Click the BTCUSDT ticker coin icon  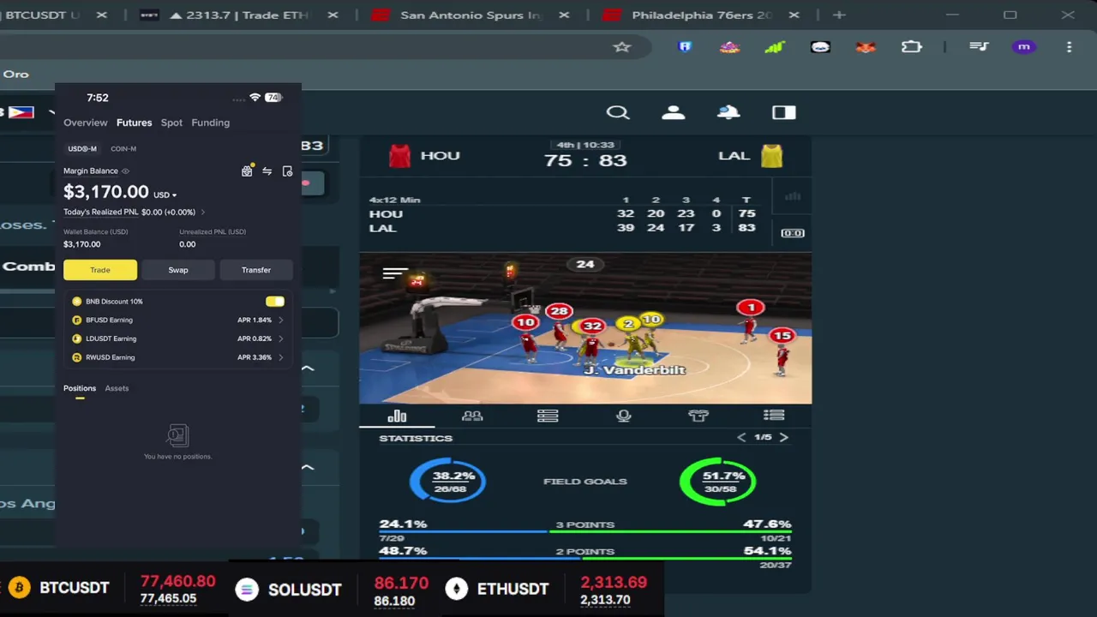19,588
